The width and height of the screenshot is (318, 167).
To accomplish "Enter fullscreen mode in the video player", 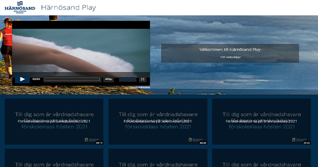I will 143,79.
